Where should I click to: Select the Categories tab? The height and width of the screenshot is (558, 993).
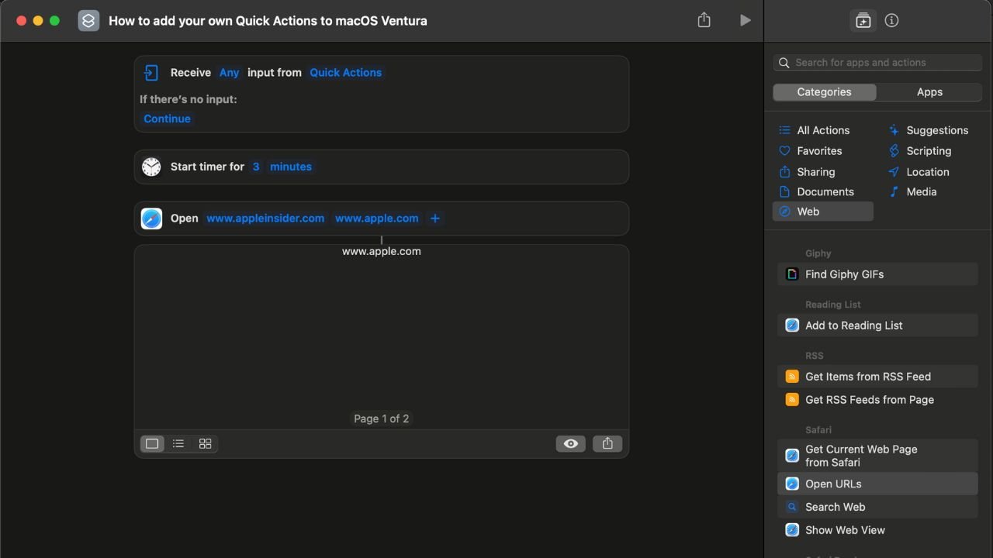[x=824, y=92]
